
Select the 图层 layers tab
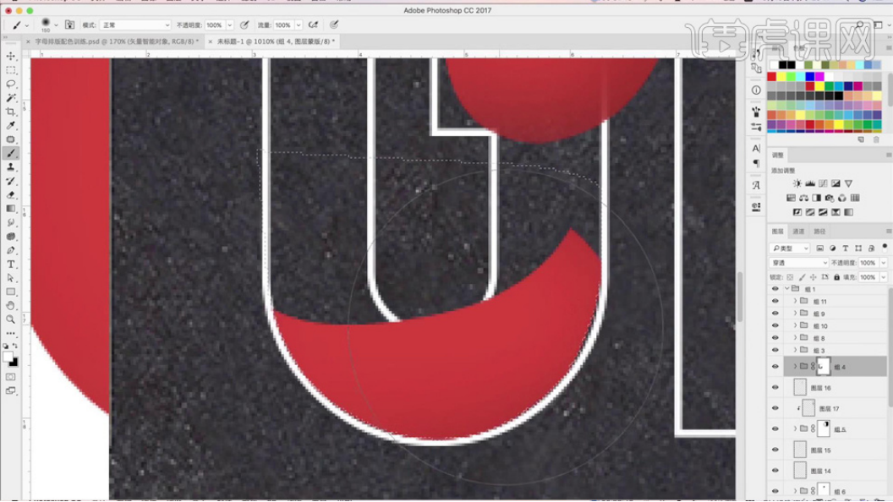click(777, 232)
